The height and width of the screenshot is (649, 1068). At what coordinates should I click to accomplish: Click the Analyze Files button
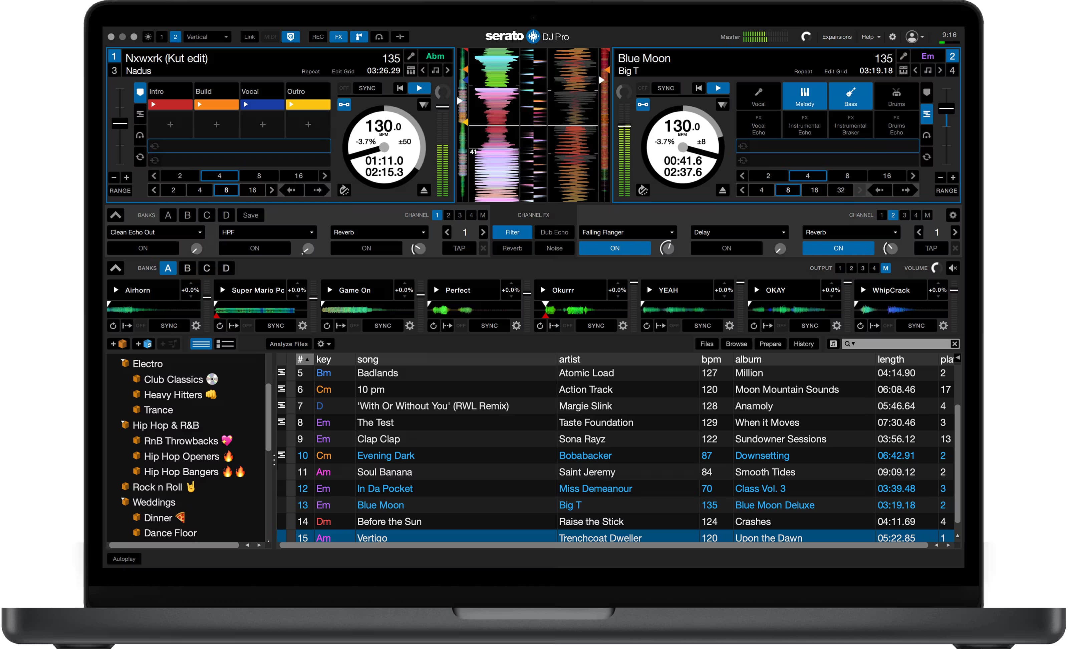(288, 344)
